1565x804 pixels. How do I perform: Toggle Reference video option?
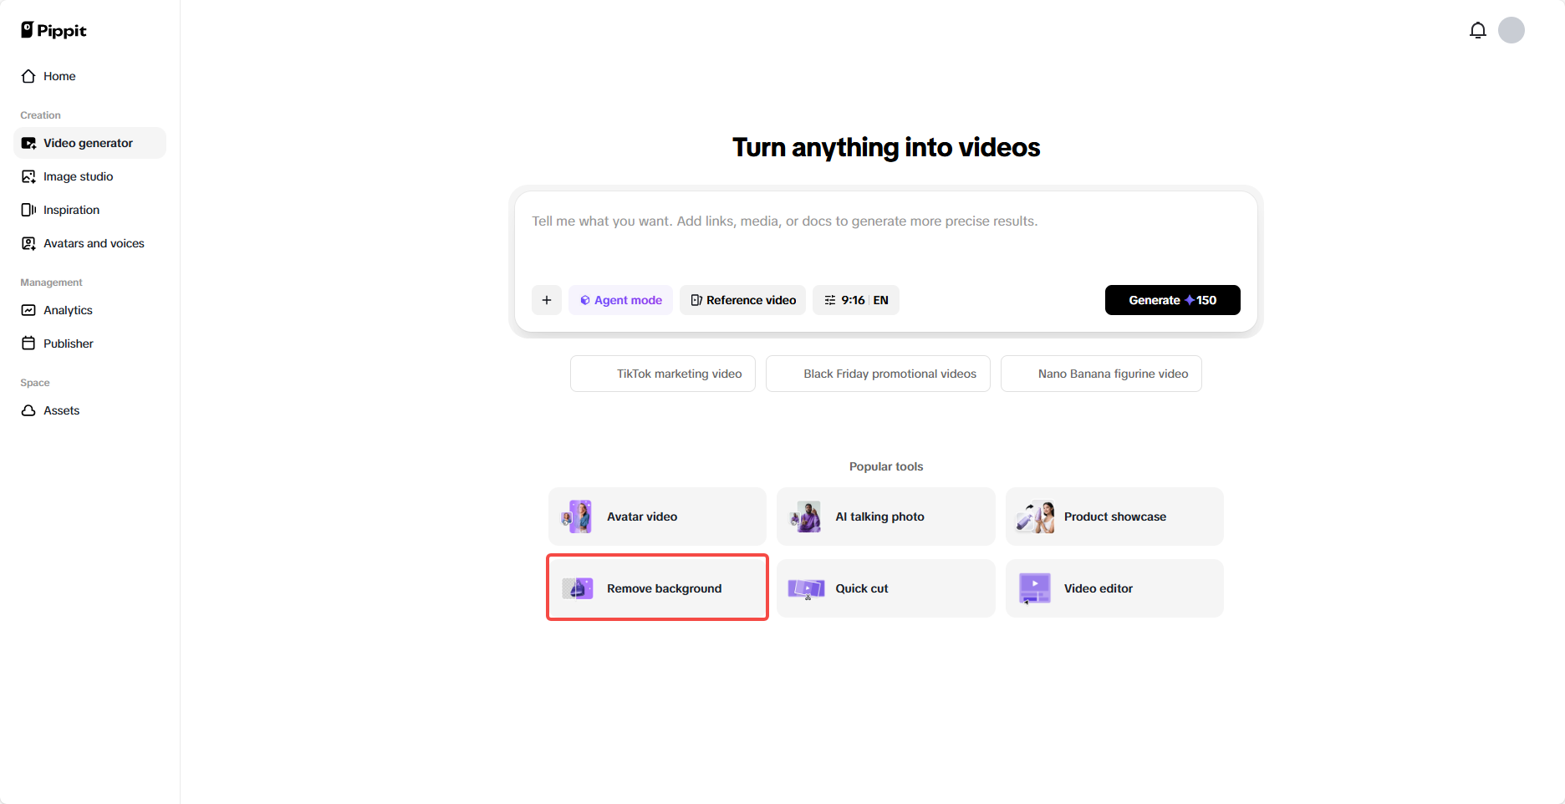(742, 299)
